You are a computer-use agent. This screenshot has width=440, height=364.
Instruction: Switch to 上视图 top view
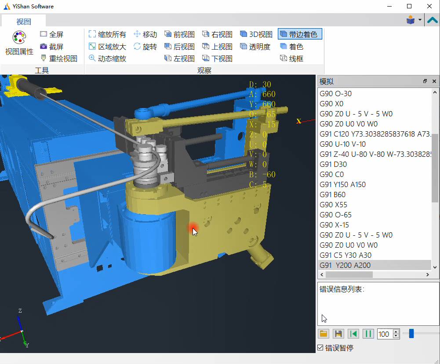click(x=217, y=46)
